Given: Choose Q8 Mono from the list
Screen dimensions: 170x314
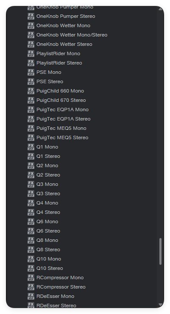Looking at the screenshot, I should [x=47, y=240].
